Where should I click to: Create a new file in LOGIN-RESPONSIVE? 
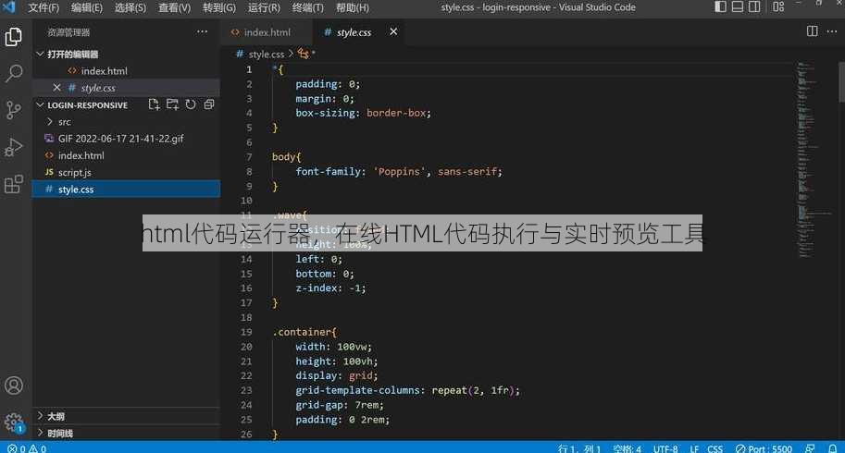point(155,104)
